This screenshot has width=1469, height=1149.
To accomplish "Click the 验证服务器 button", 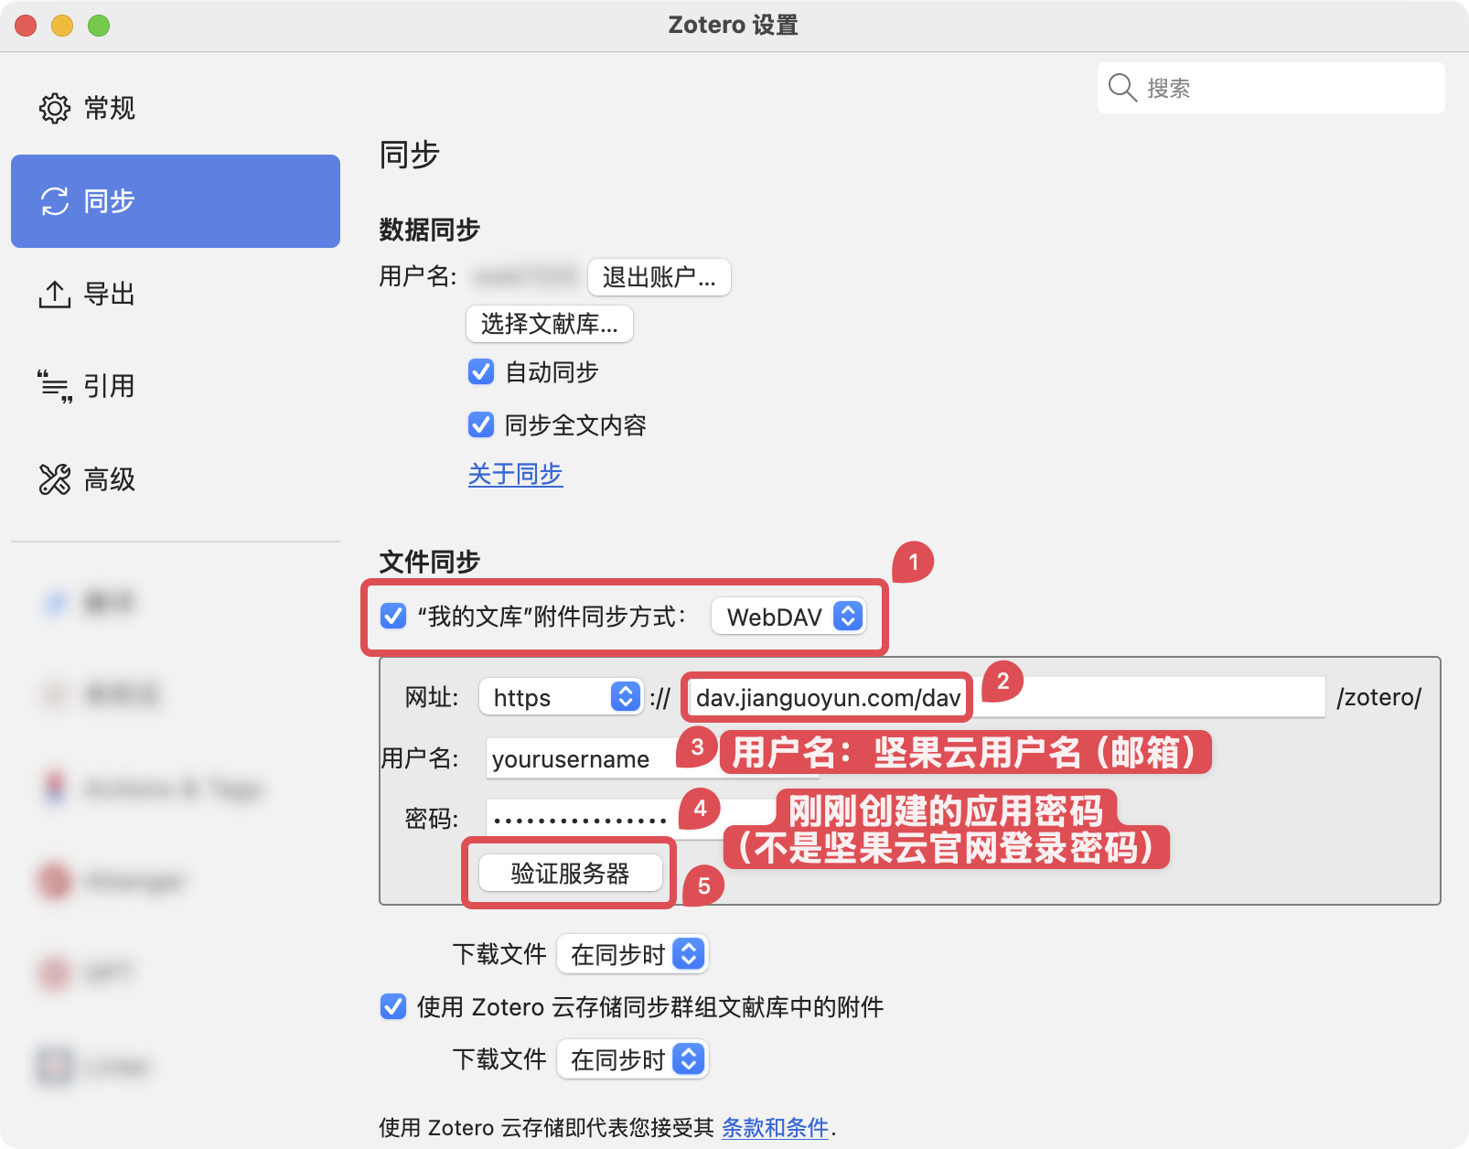I will coord(568,874).
